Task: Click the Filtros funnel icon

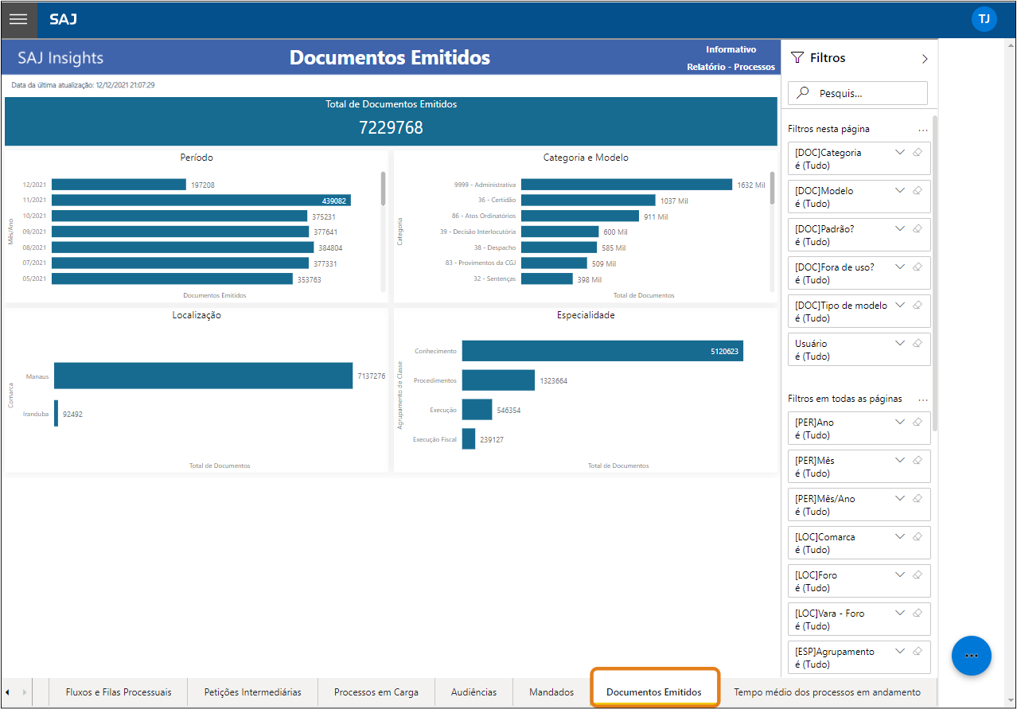Action: 797,58
